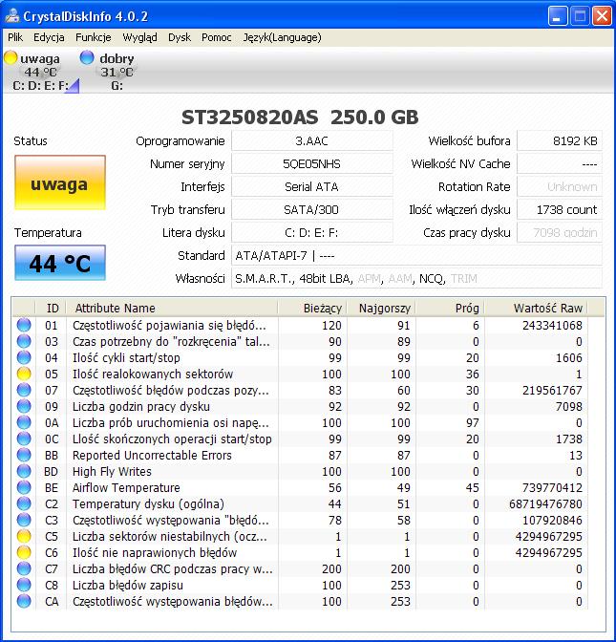Viewport: 616px width, 642px height.
Task: Click the Bieżący column header
Action: [312, 308]
